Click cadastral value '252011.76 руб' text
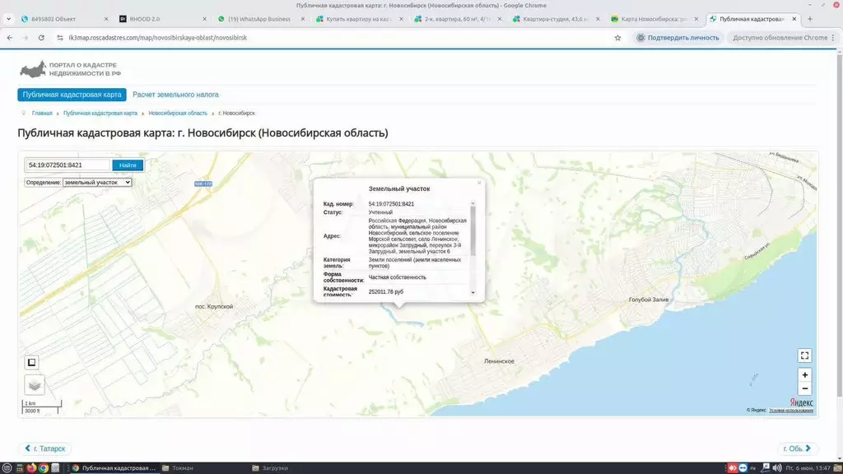This screenshot has width=843, height=474. pos(385,292)
